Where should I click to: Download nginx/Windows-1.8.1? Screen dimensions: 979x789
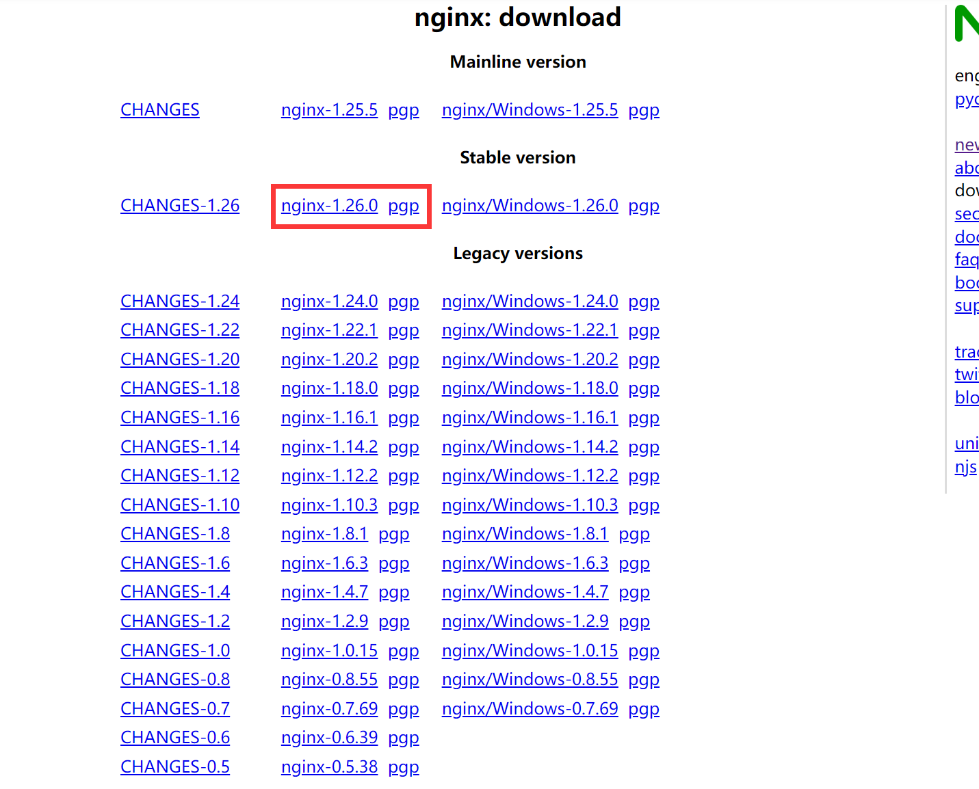coord(525,534)
